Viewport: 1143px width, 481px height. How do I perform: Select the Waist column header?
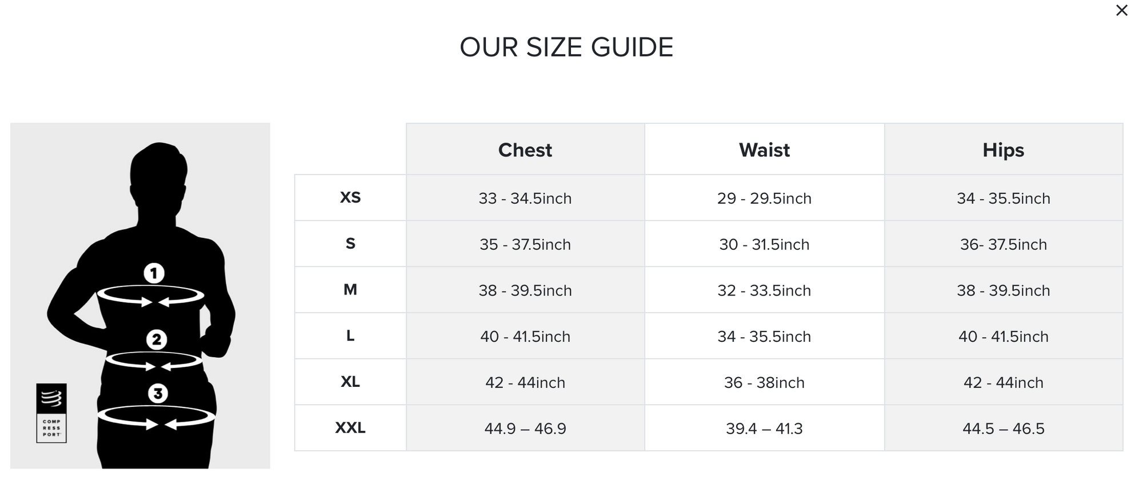764,149
